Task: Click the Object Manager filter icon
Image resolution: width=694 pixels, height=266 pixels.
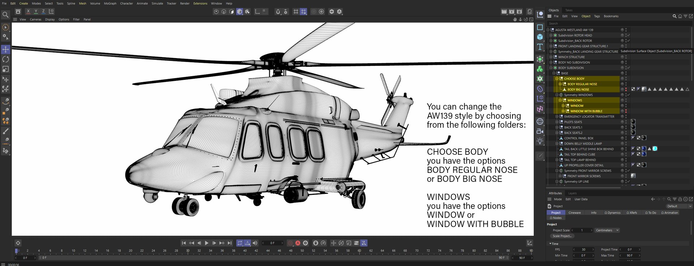Action: pos(685,16)
